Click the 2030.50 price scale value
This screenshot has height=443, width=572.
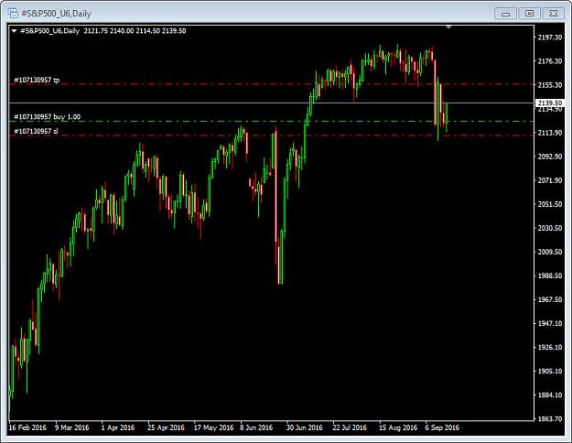tap(550, 228)
